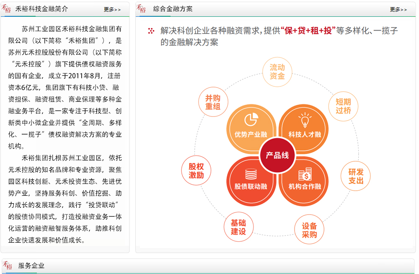Open 更多>> in the 禾裕科技金融简介 panel
Viewport: 419px width, 274px height.
(x=112, y=9)
